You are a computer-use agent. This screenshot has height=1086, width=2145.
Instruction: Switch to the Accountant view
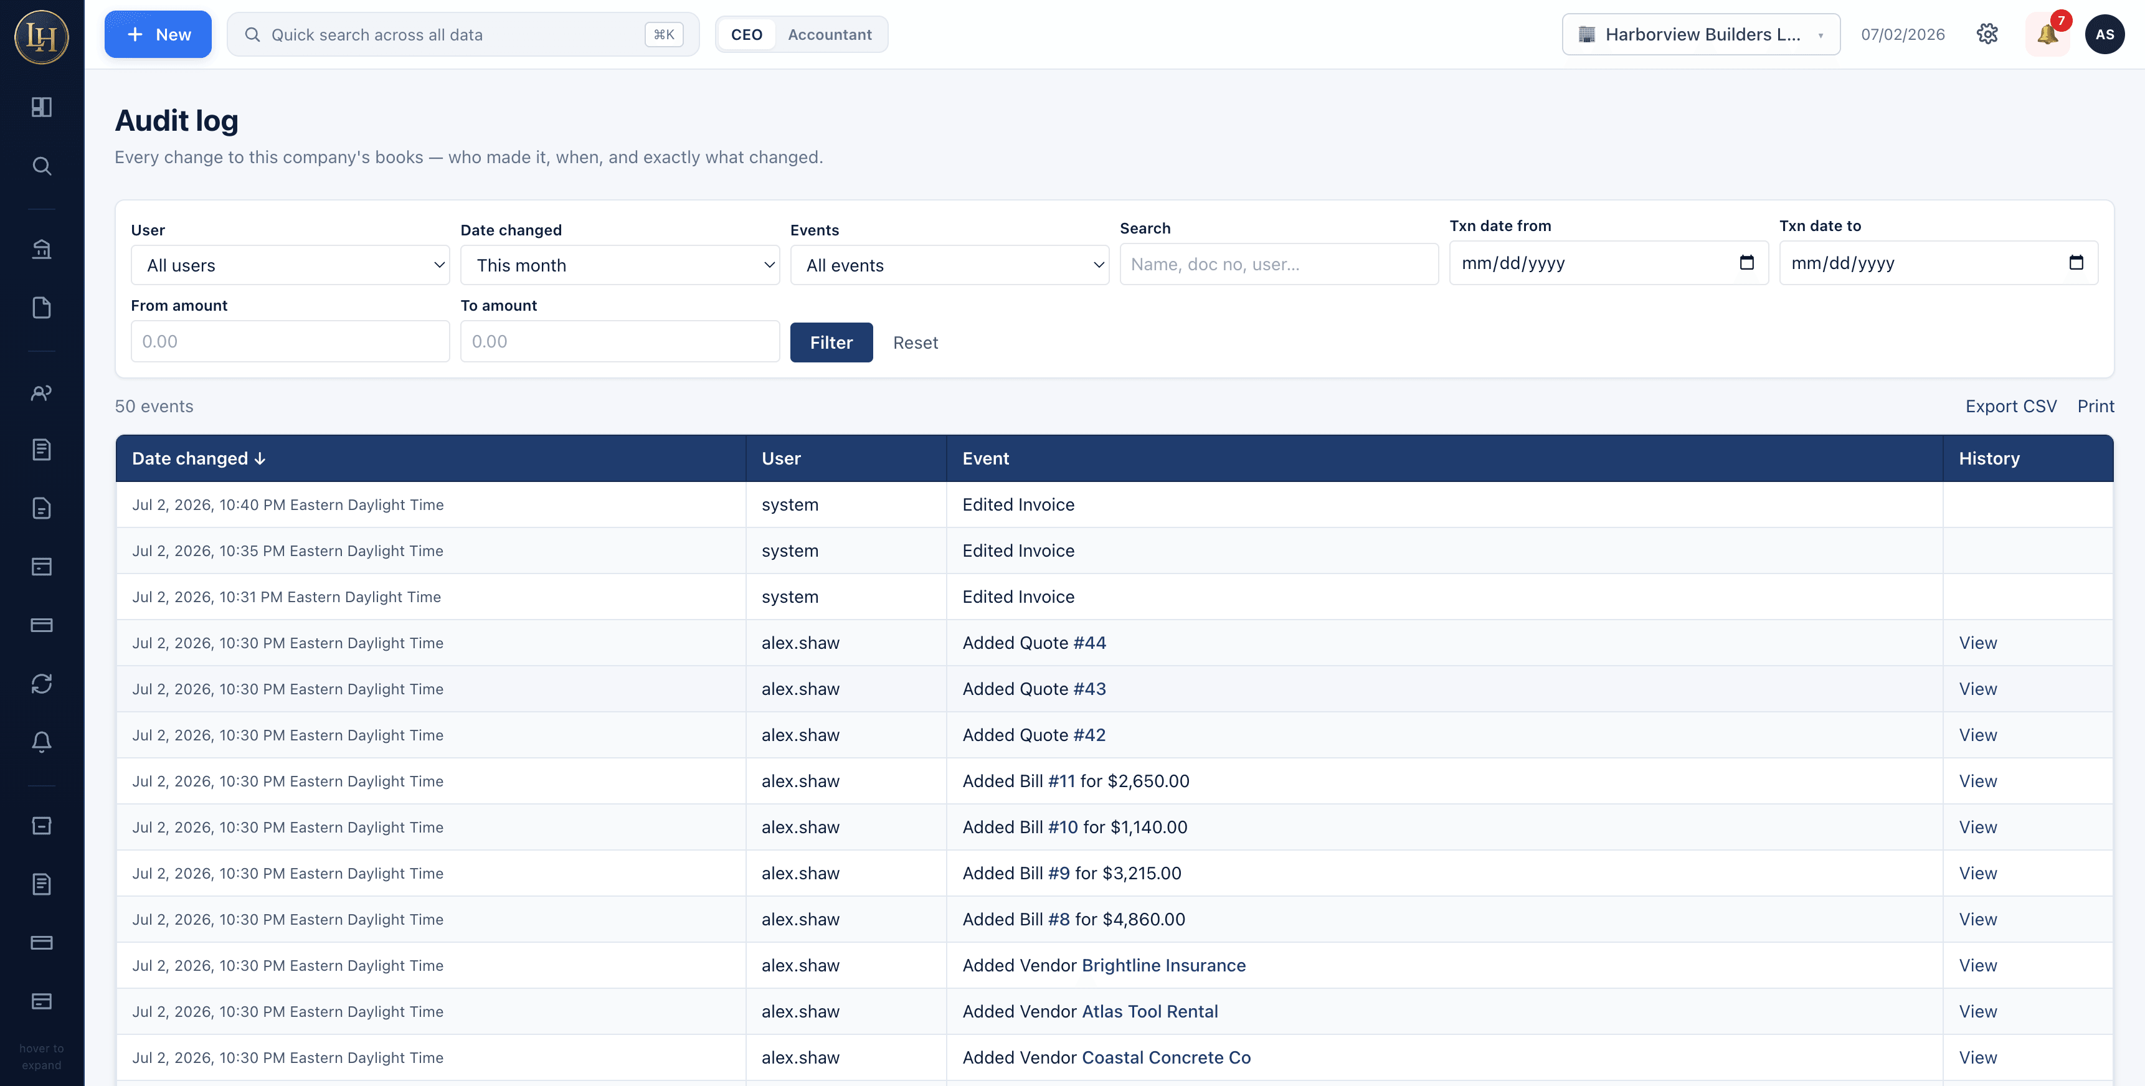click(830, 34)
